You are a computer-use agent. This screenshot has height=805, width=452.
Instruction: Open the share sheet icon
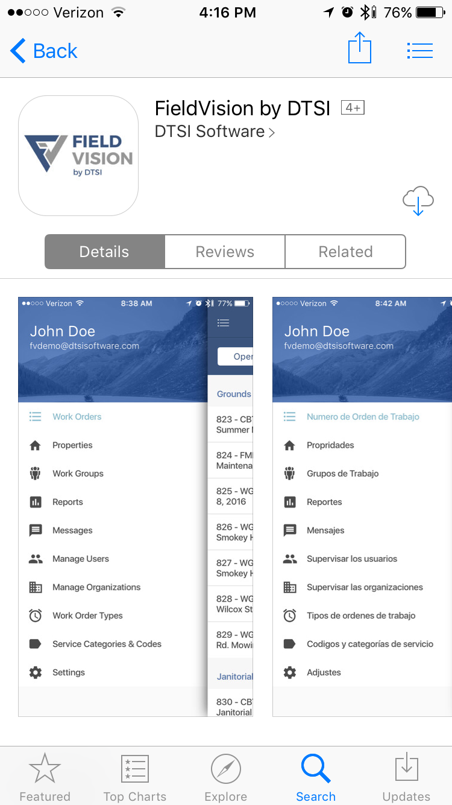coord(360,48)
